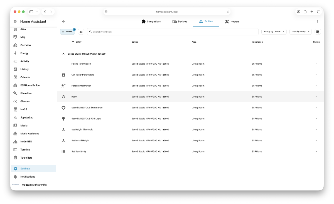Open Terminal in the sidebar
Screen dimensions: 334x204
[33, 150]
